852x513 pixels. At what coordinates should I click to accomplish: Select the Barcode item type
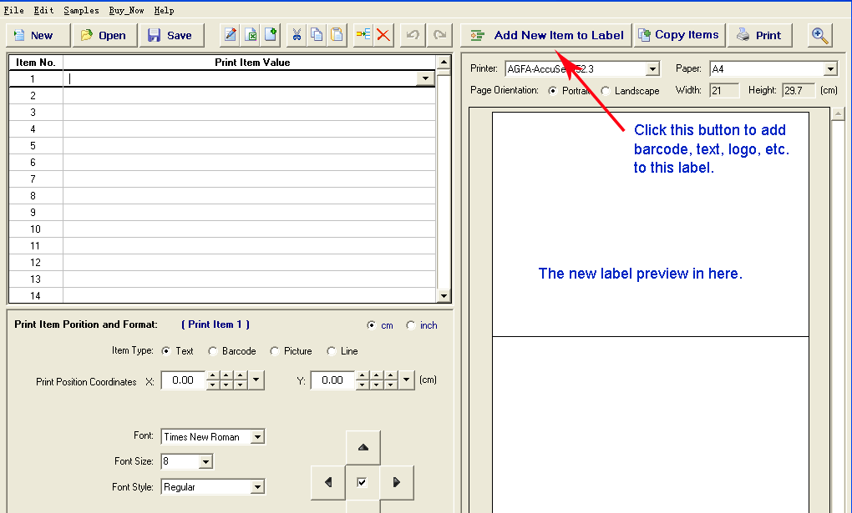pyautogui.click(x=213, y=351)
